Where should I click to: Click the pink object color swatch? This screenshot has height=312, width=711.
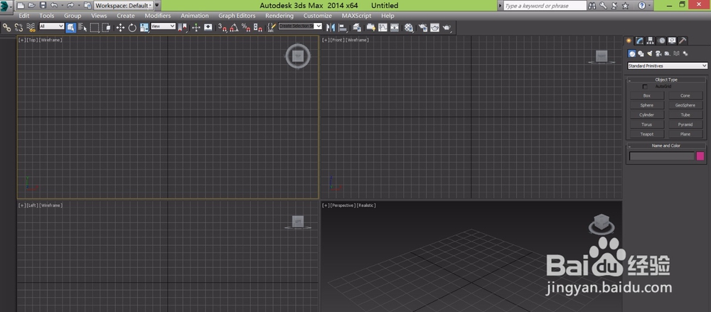point(700,156)
